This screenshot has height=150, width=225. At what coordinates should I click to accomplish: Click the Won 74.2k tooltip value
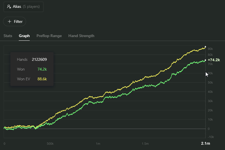pos(42,69)
